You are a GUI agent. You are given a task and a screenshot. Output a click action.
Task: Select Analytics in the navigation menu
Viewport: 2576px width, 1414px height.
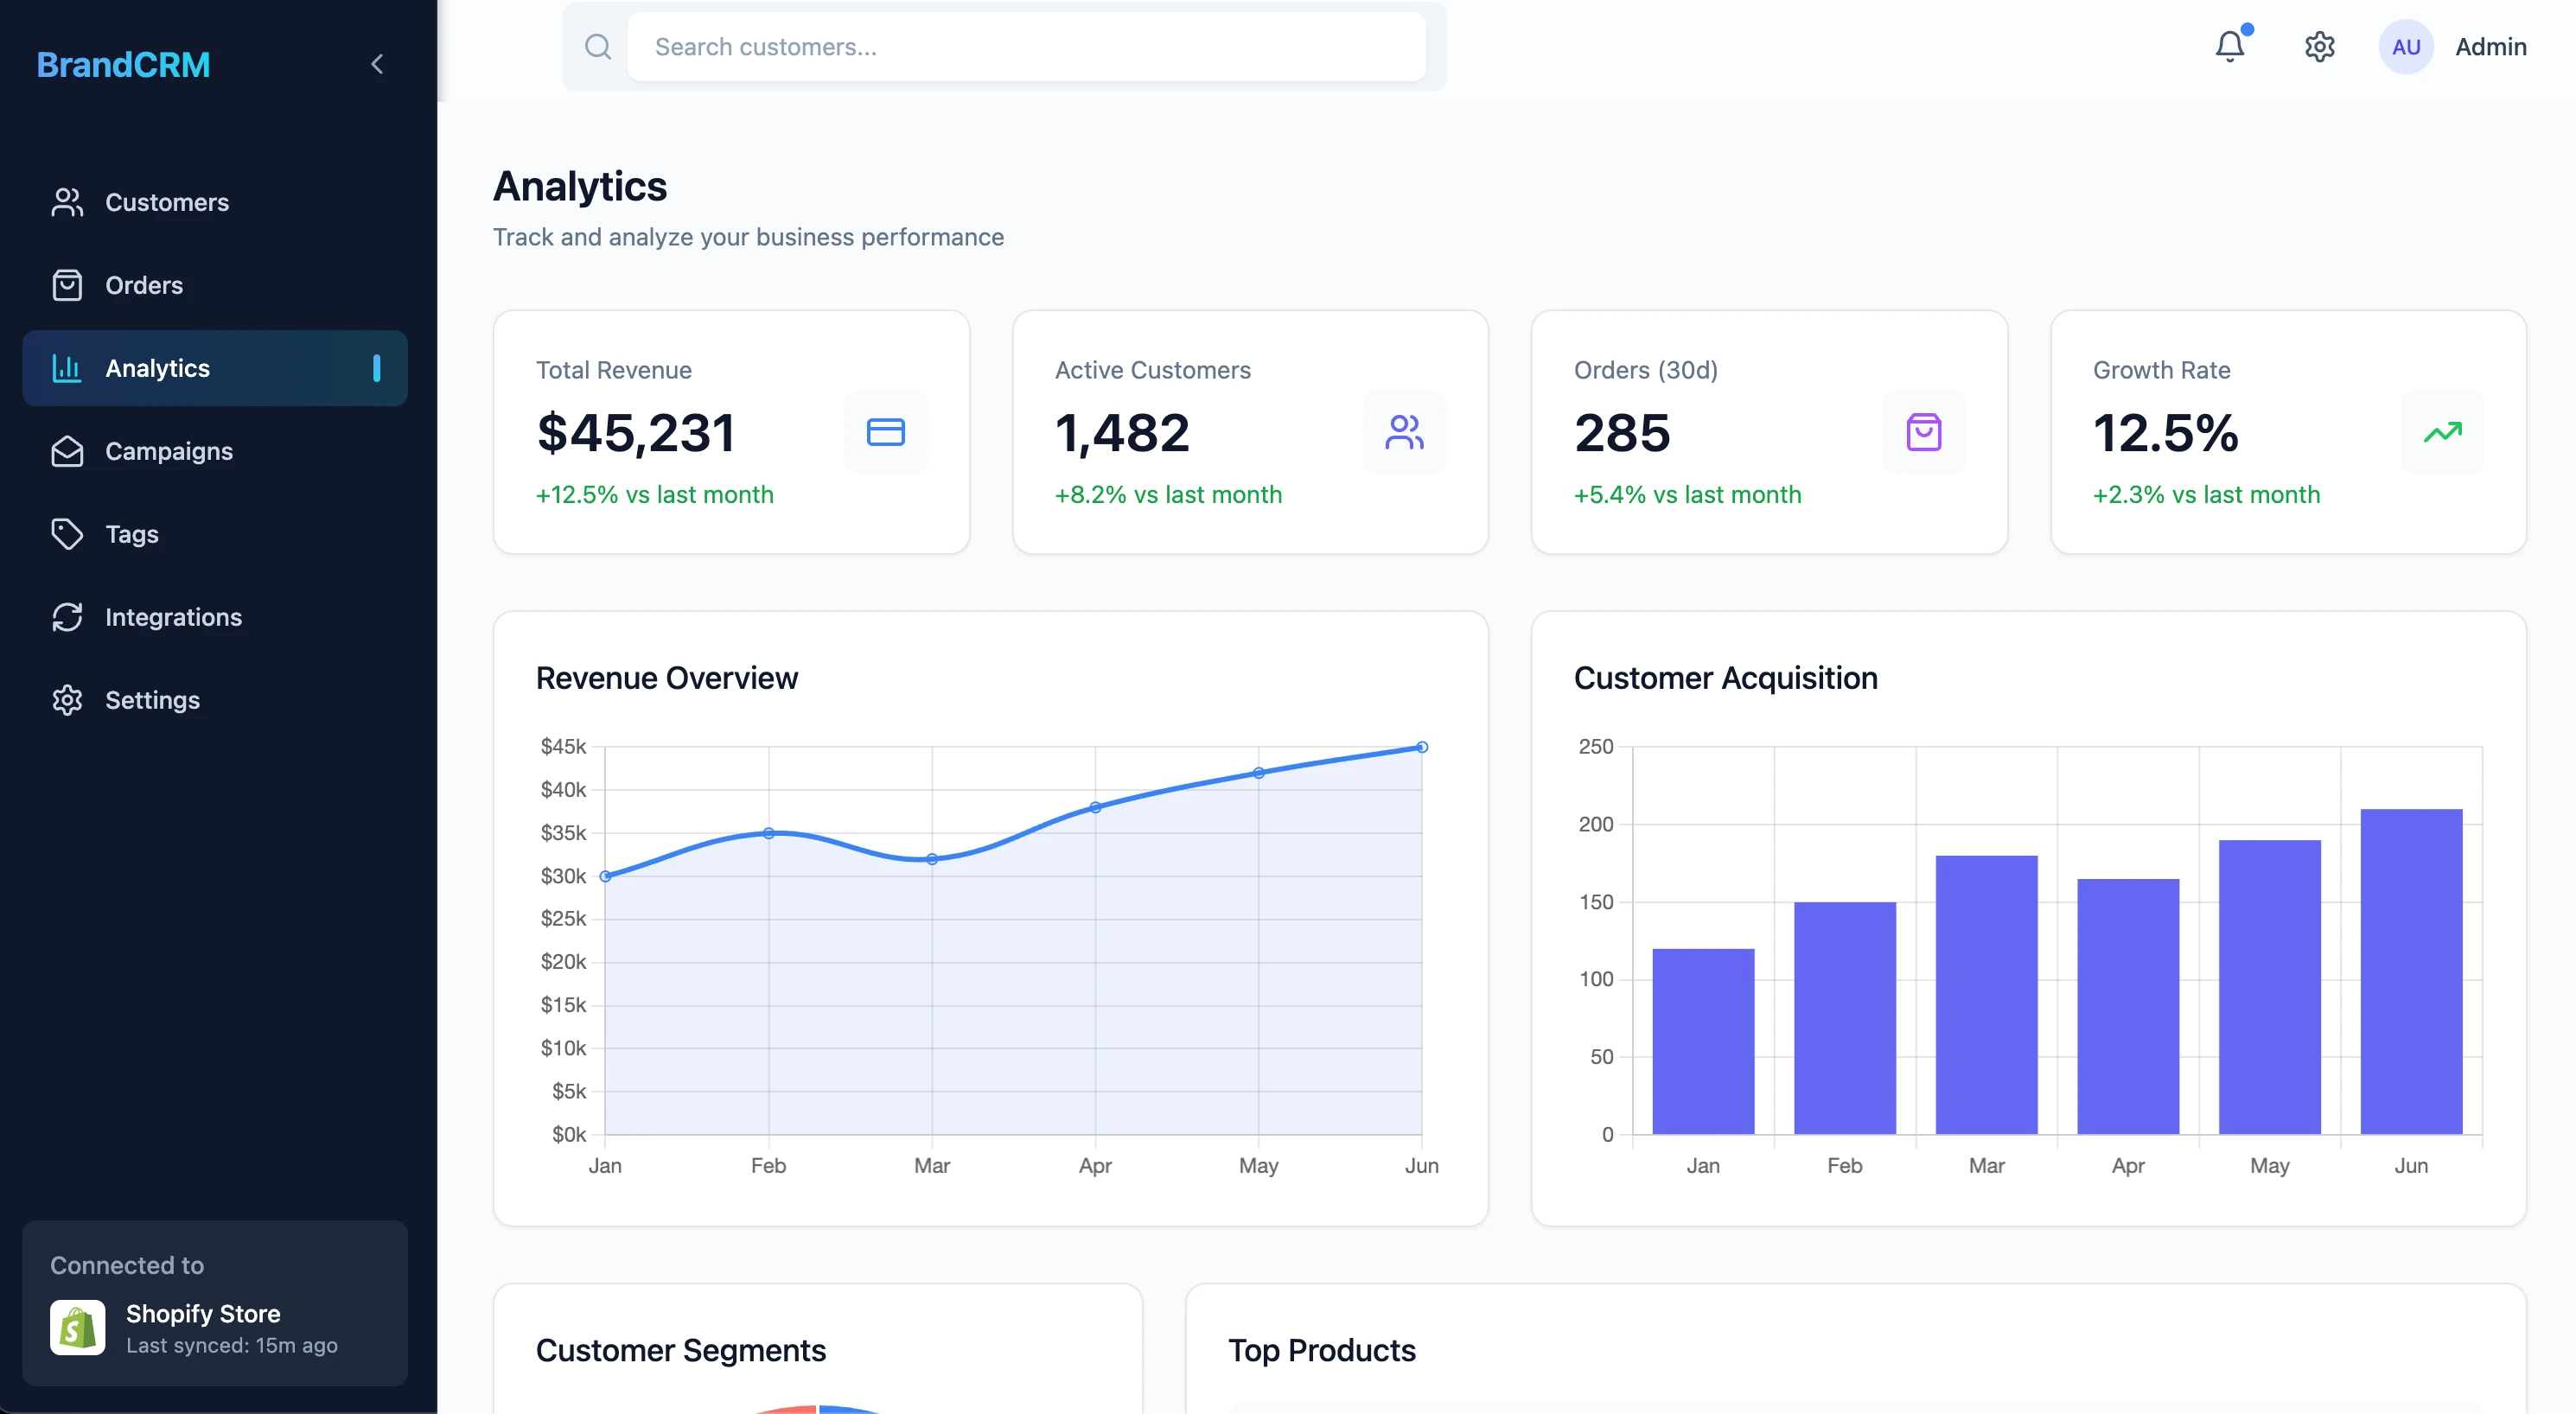pos(156,368)
